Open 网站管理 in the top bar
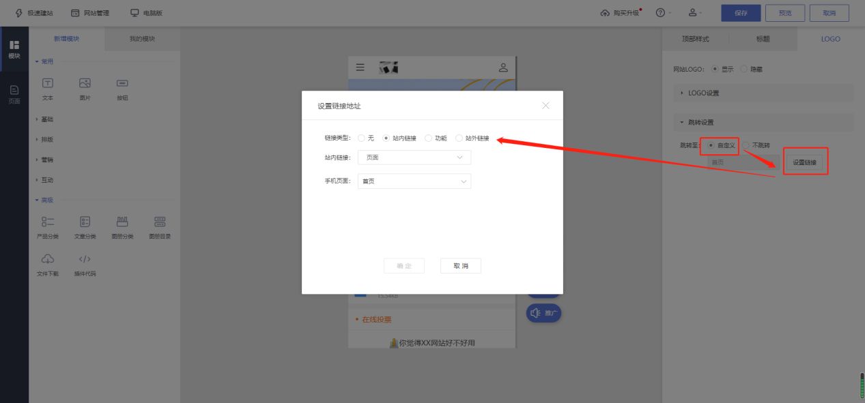The height and width of the screenshot is (403, 865). 90,13
